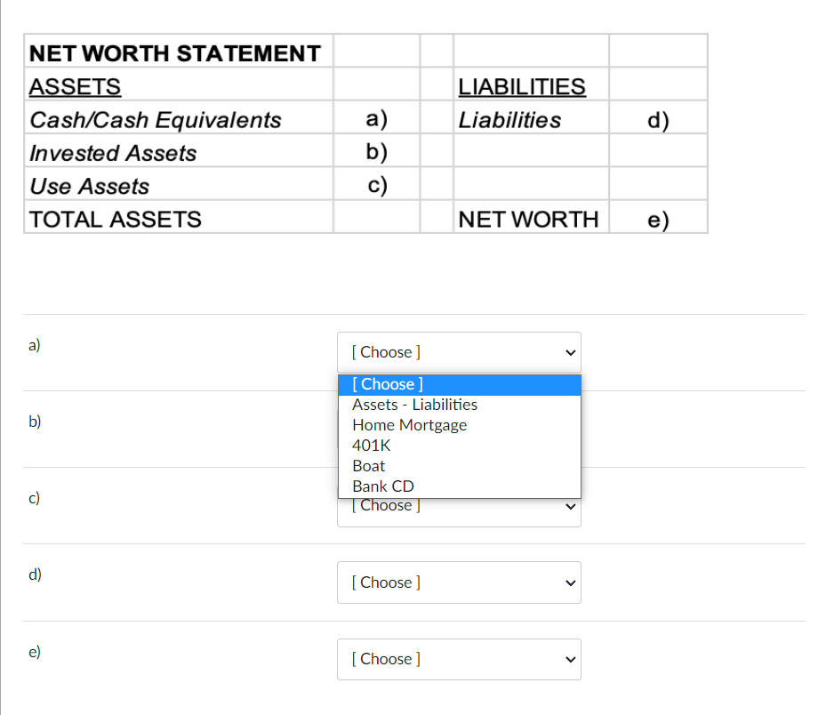Click the scrollbar on the right edge
Screen dimensions: 818x715
pos(812,356)
